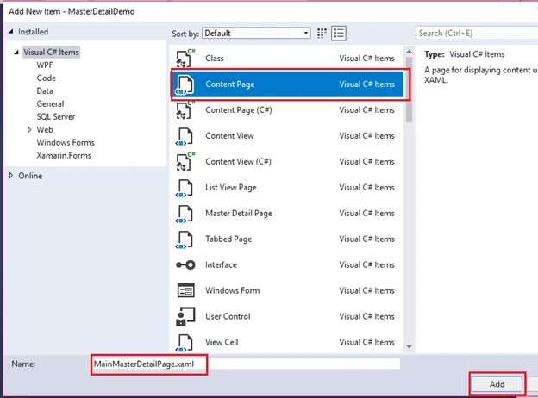Click the User Control template icon
The image size is (538, 398).
[185, 316]
